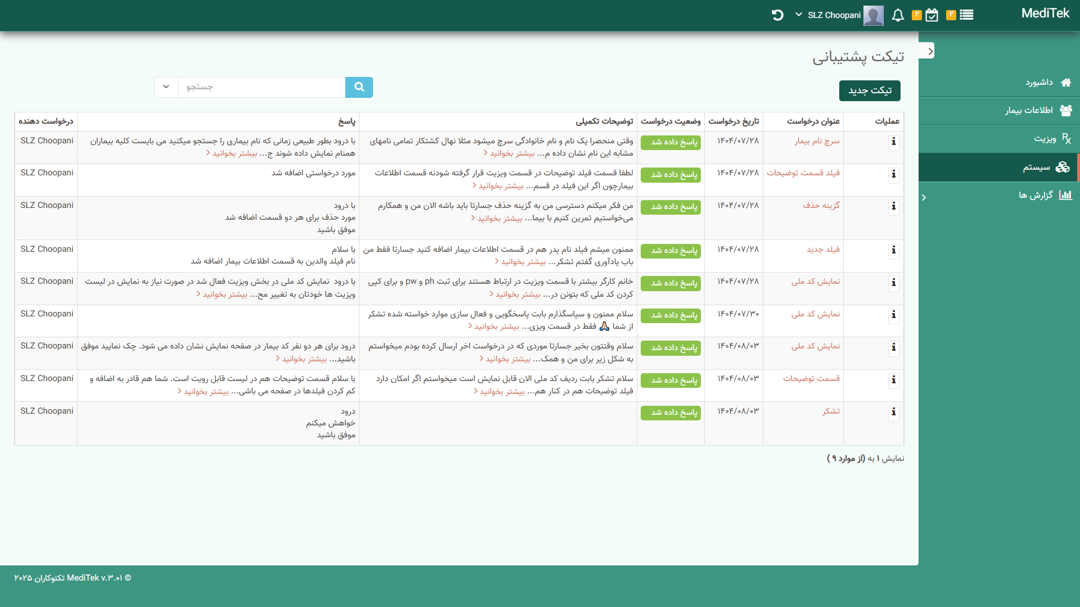Open the فیلد قسمت توضیحات ticket link
1080x607 pixels.
pyautogui.click(x=803, y=173)
